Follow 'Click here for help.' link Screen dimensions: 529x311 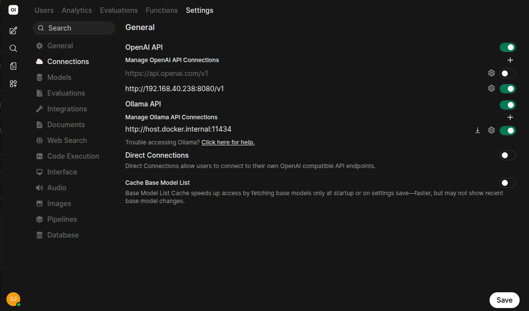228,142
